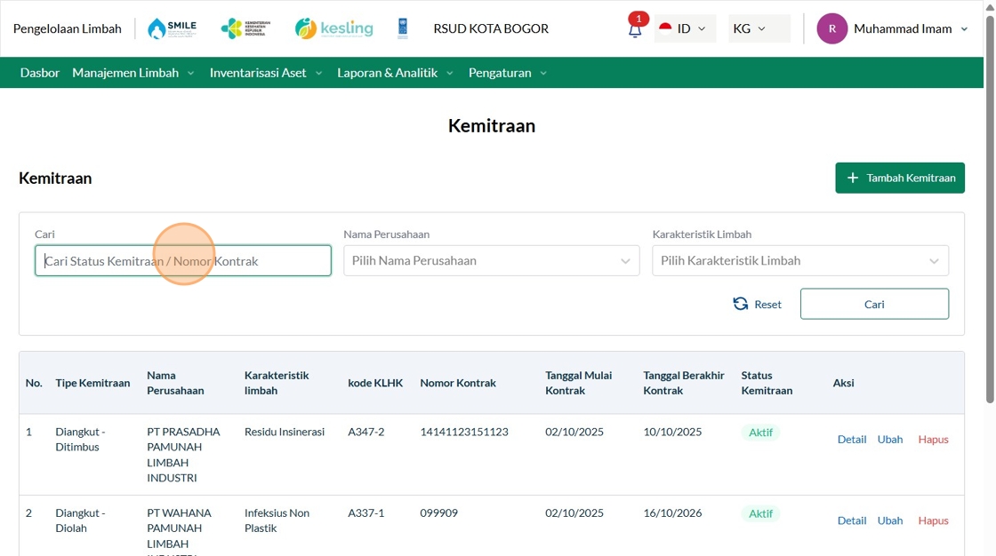This screenshot has width=996, height=556.
Task: Click the UNDP logo icon
Action: coord(403,28)
